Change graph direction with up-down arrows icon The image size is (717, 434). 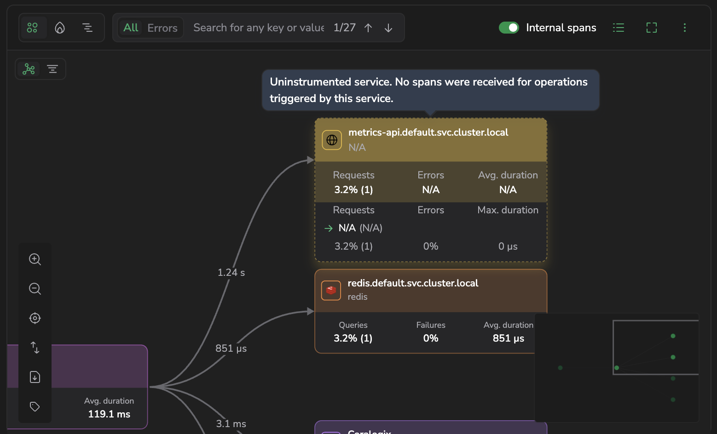pyautogui.click(x=35, y=348)
